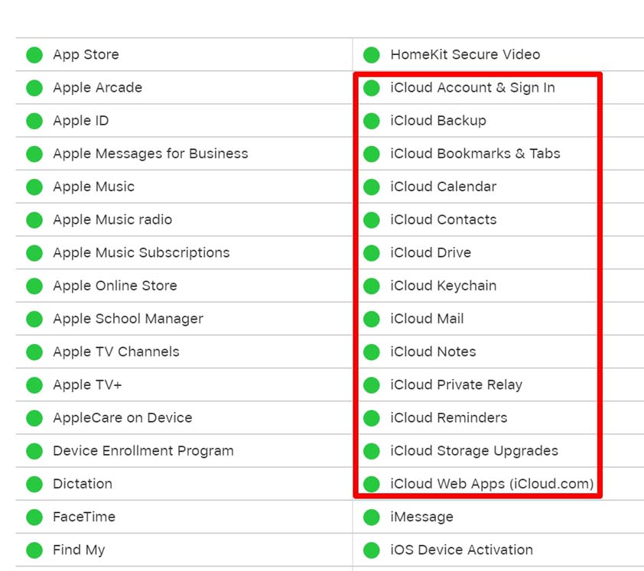Click the Find My service name
Image resolution: width=644 pixels, height=571 pixels.
click(x=79, y=550)
